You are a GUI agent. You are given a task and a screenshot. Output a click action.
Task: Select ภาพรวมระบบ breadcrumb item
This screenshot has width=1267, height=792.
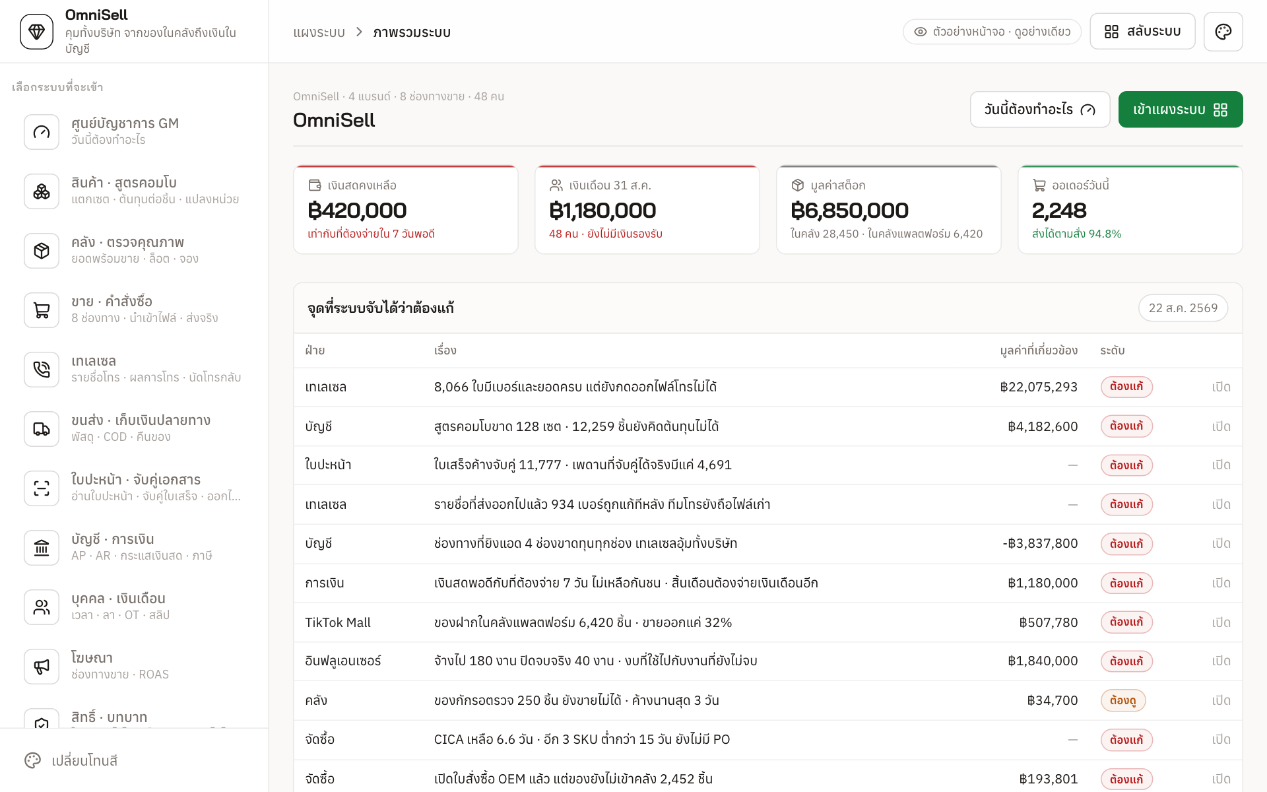click(x=412, y=32)
